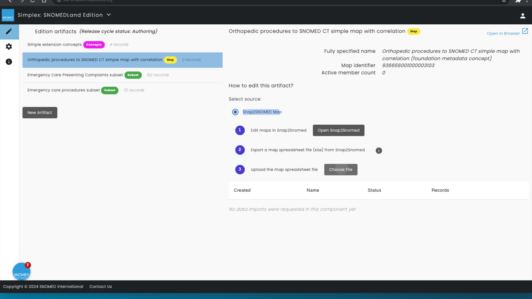This screenshot has height=299, width=532.
Task: Click the Contact Us footer link
Action: click(x=100, y=287)
